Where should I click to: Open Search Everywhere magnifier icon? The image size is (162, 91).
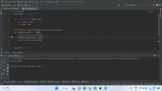154,5
